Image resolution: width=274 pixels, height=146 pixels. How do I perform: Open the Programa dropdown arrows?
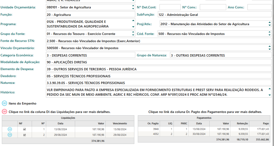click(133, 24)
